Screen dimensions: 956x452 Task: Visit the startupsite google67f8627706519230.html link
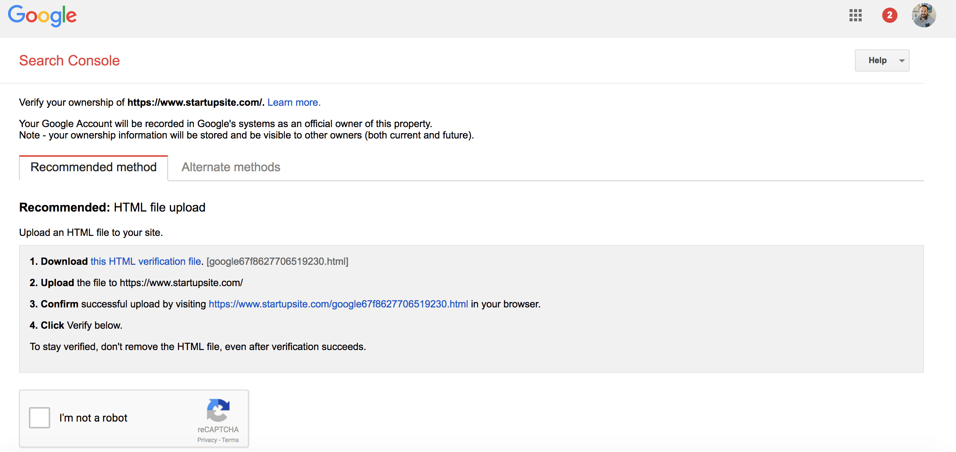click(338, 304)
